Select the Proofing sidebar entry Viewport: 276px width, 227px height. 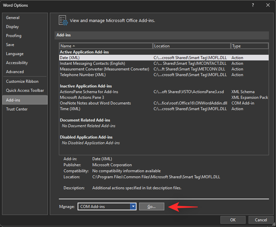click(13, 36)
